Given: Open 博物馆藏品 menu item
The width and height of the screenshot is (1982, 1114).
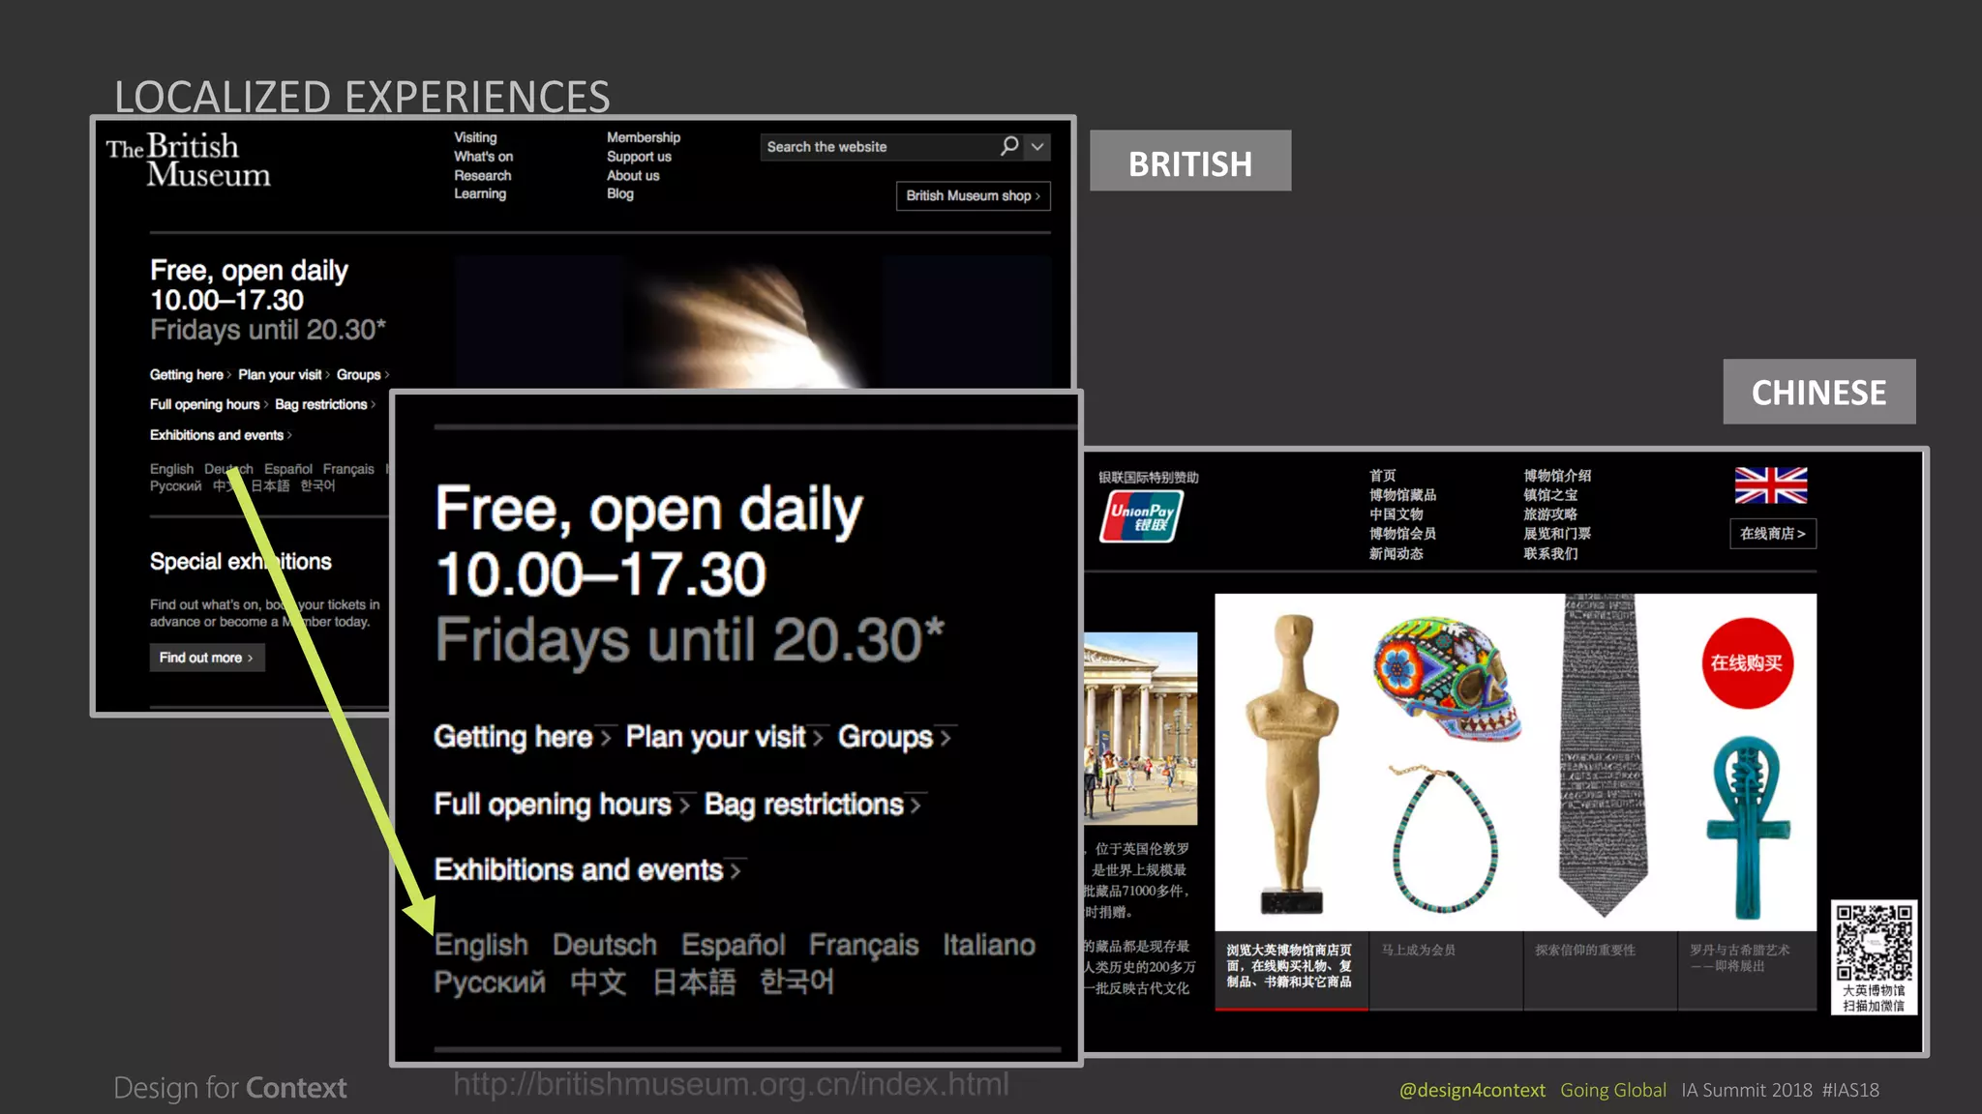Looking at the screenshot, I should pos(1402,495).
